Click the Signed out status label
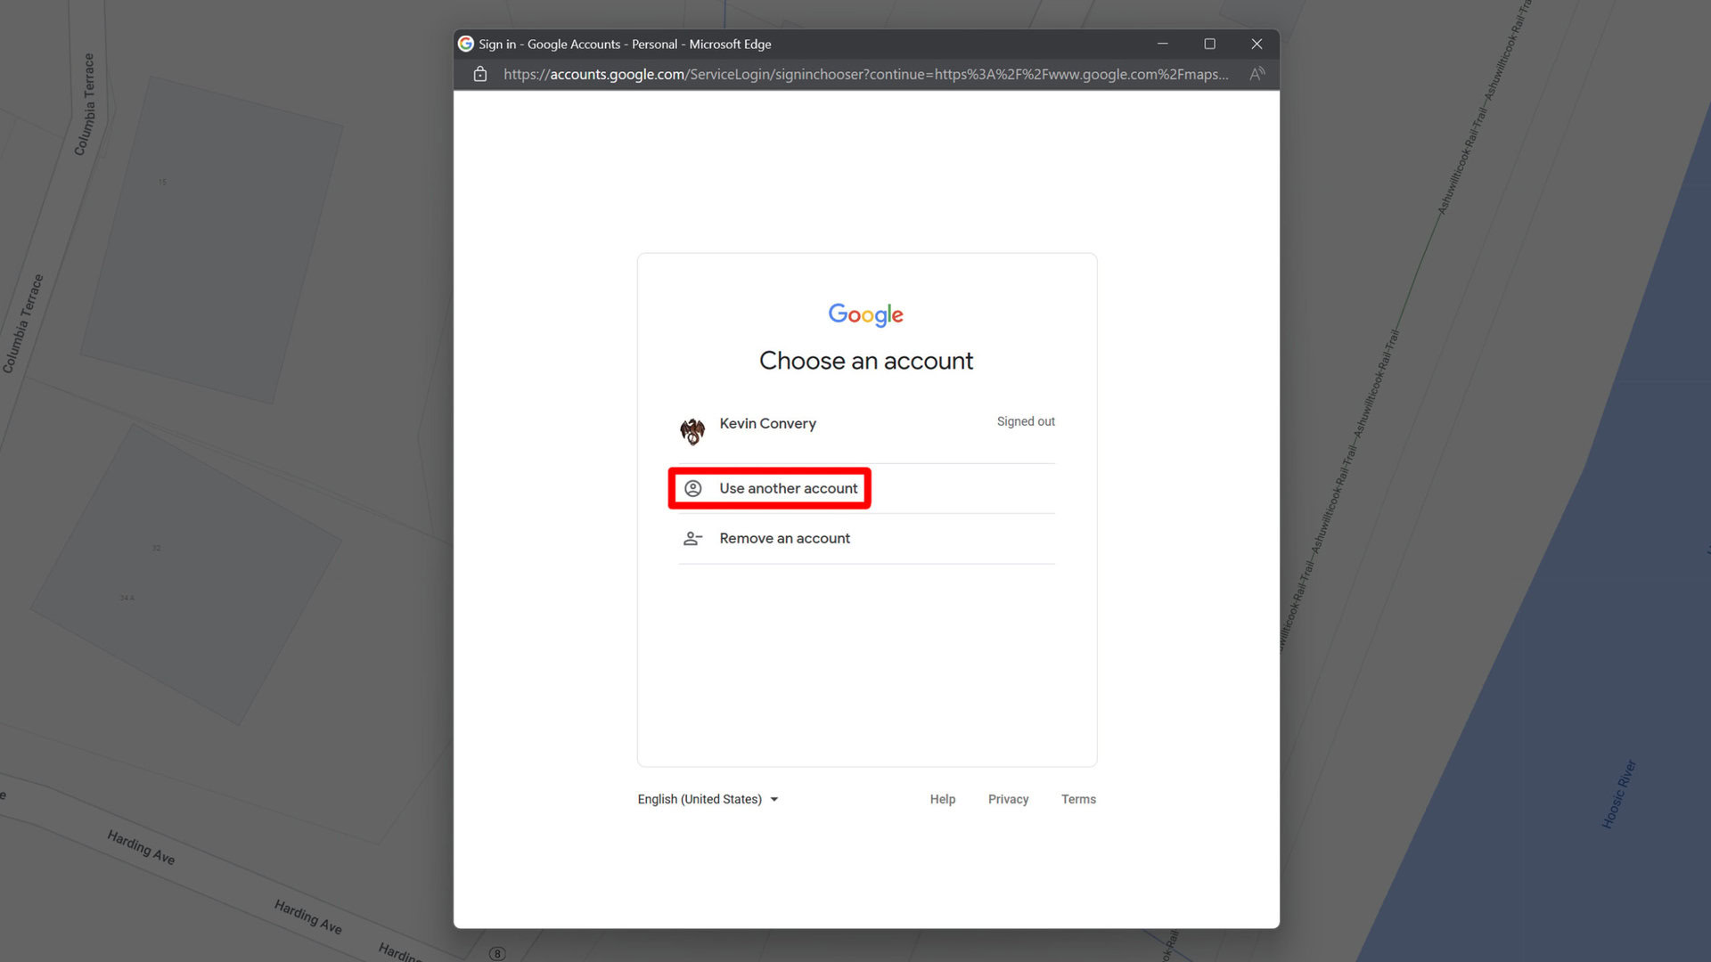1711x962 pixels. pos(1025,421)
